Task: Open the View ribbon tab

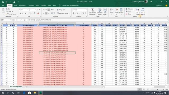Action: point(49,6)
